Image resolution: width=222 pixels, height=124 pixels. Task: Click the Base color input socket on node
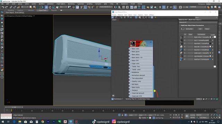pyautogui.click(x=129, y=49)
